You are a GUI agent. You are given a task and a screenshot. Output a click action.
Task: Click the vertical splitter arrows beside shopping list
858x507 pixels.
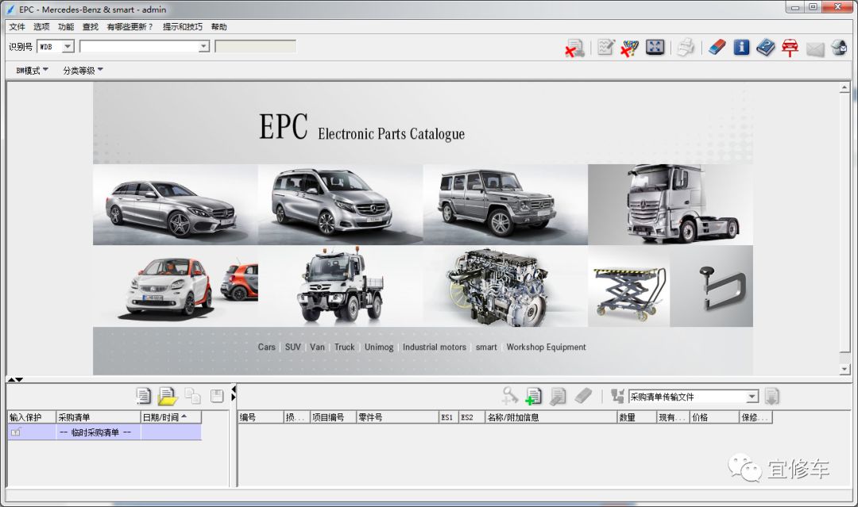click(x=234, y=393)
